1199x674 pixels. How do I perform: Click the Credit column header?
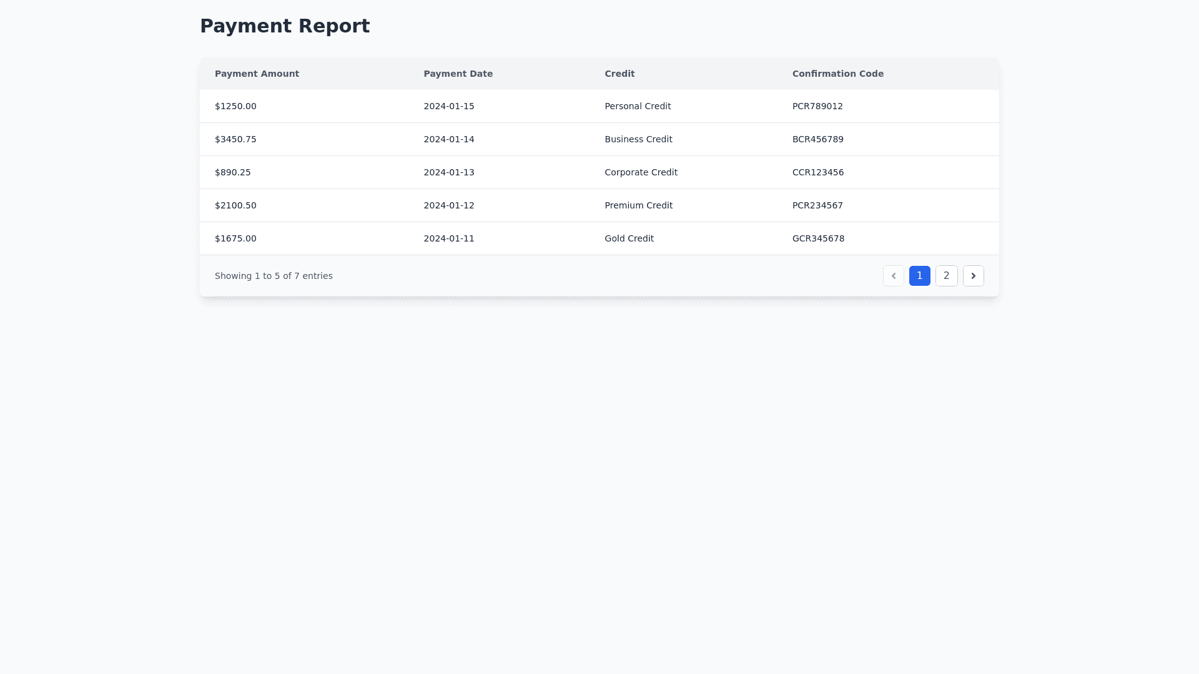click(619, 74)
